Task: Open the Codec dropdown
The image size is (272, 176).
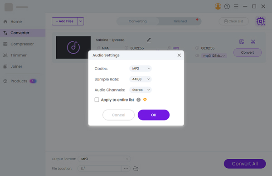Action: (x=141, y=68)
